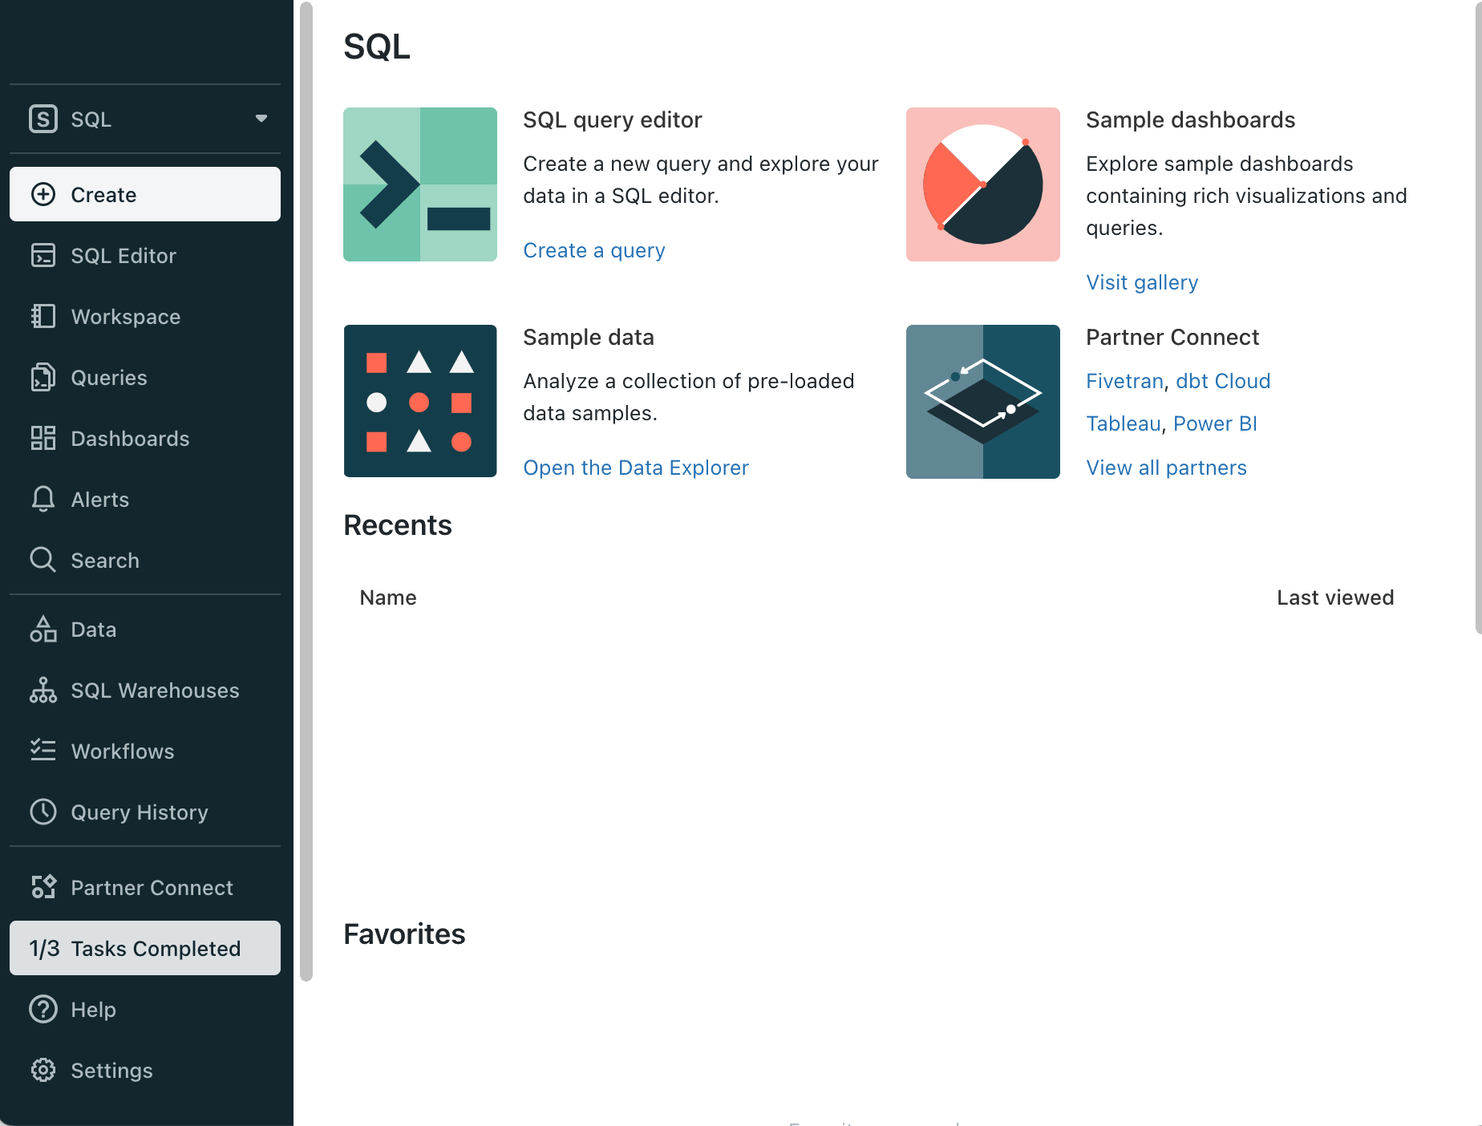The width and height of the screenshot is (1482, 1126).
Task: Open the SQL Editor from the sidebar
Action: coord(123,255)
